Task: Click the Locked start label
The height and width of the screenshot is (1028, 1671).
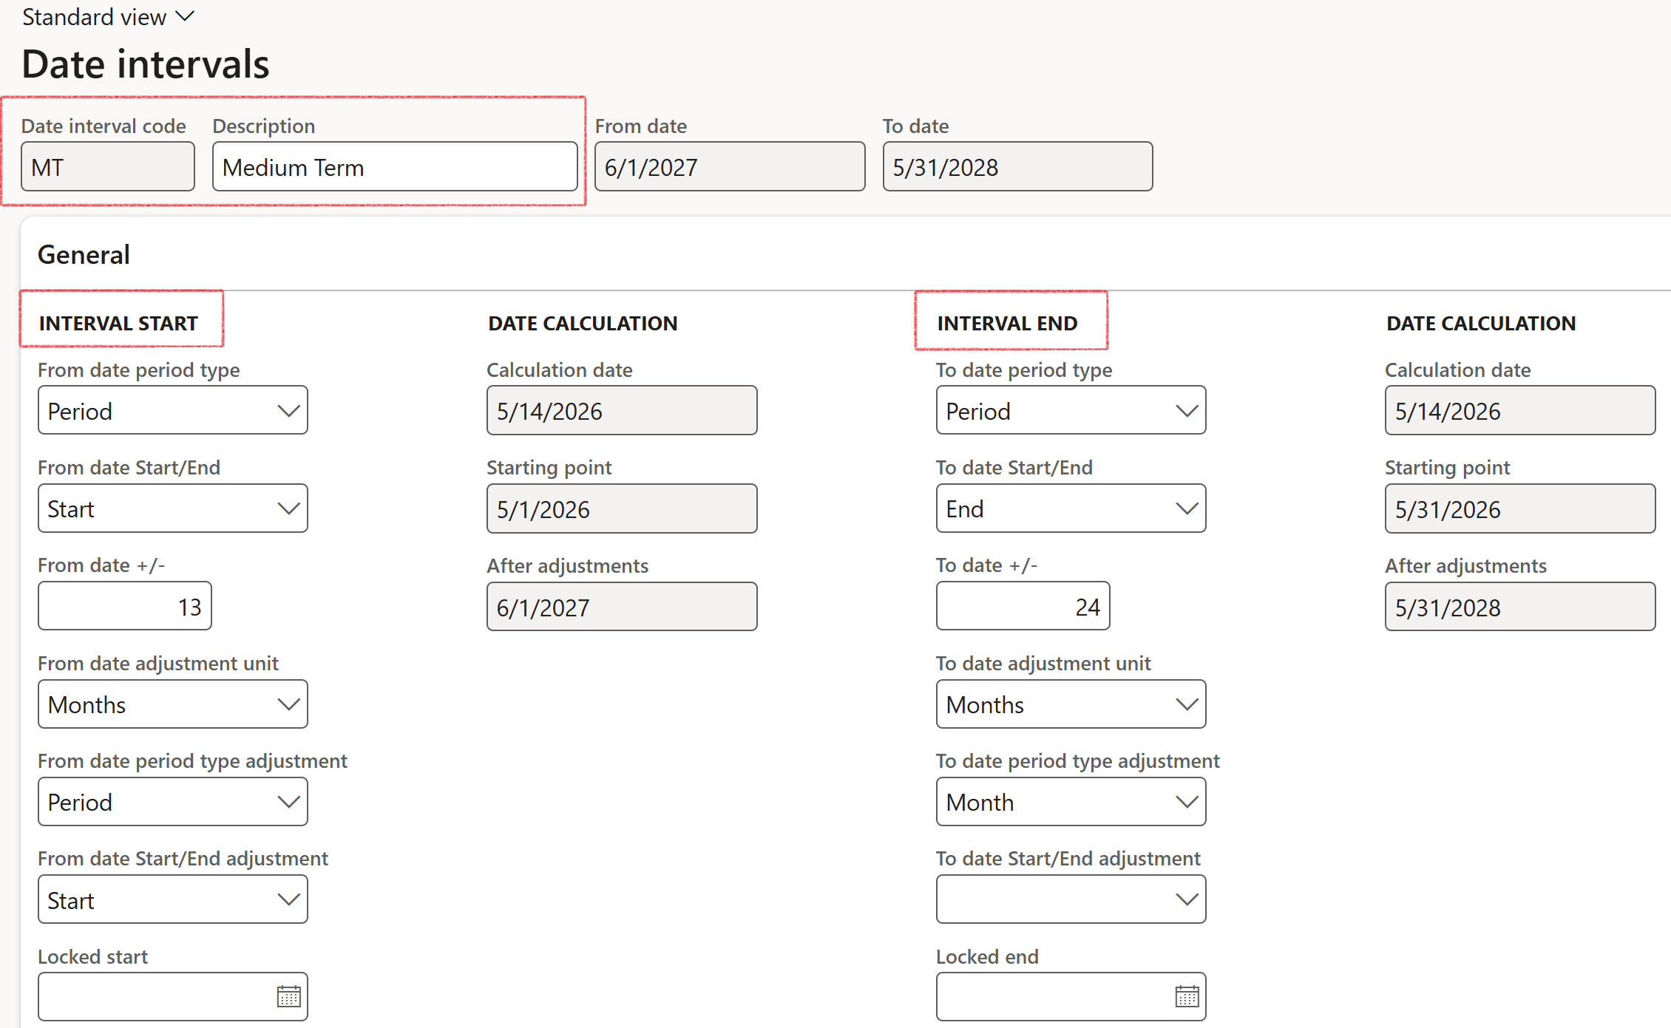Action: pos(93,956)
